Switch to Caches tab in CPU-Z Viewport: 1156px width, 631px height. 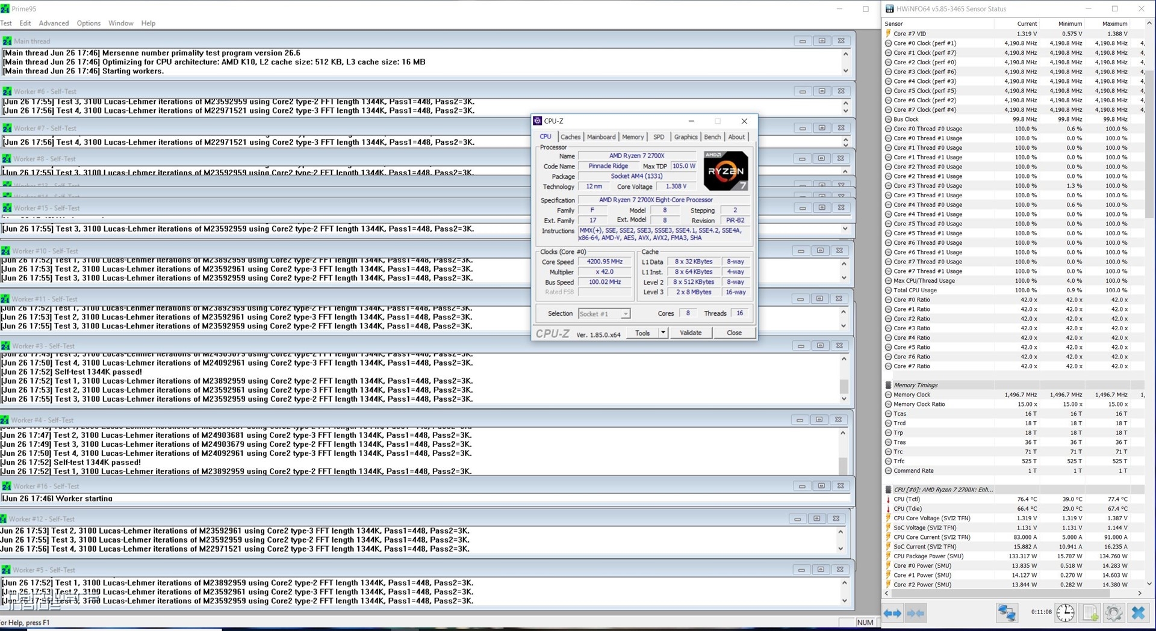pyautogui.click(x=571, y=137)
